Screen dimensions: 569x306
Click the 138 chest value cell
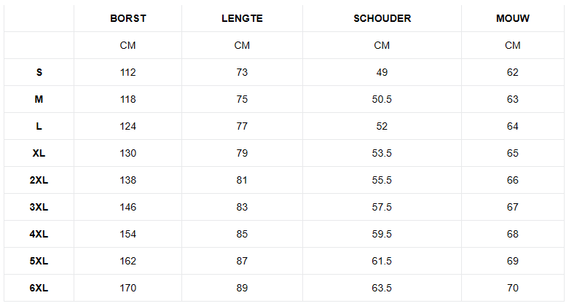pos(128,180)
